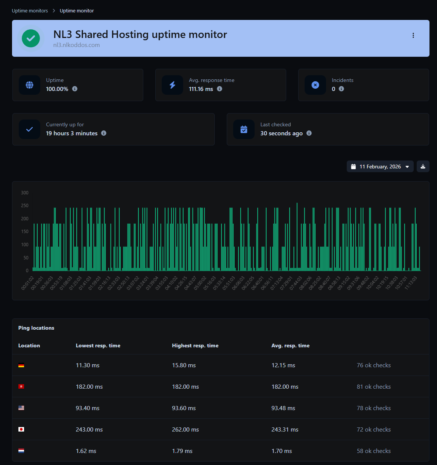
Task: Click the Uptime monitor breadcrumb item
Action: coord(77,11)
